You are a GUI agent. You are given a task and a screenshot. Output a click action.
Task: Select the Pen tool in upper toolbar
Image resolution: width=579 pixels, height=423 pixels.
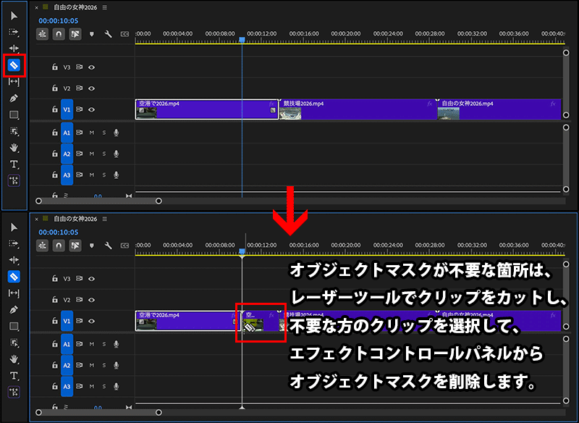14,98
